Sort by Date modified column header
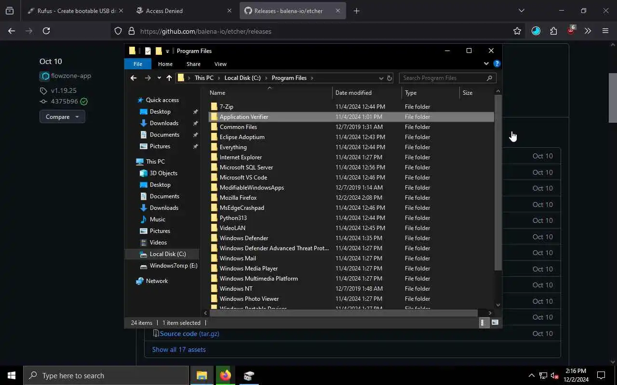Screen dimensions: 617x385 tap(366, 93)
